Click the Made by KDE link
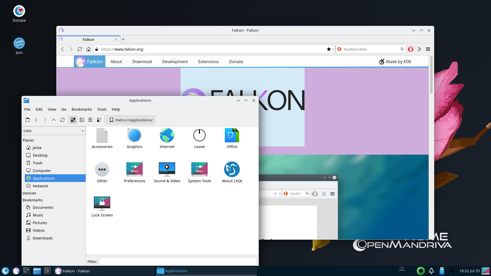Viewport: 491px width, 276px height. 395,62
